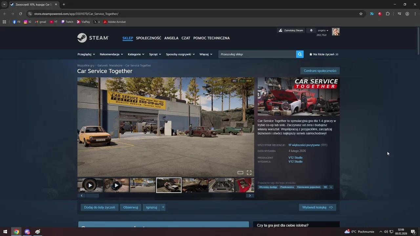
Task: Open the ANGELA menu
Action: point(171,38)
